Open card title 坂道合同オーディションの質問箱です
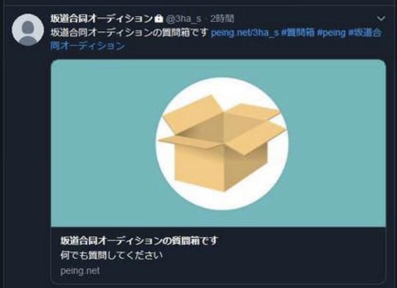Viewport: 397px width, 288px height. [139, 241]
